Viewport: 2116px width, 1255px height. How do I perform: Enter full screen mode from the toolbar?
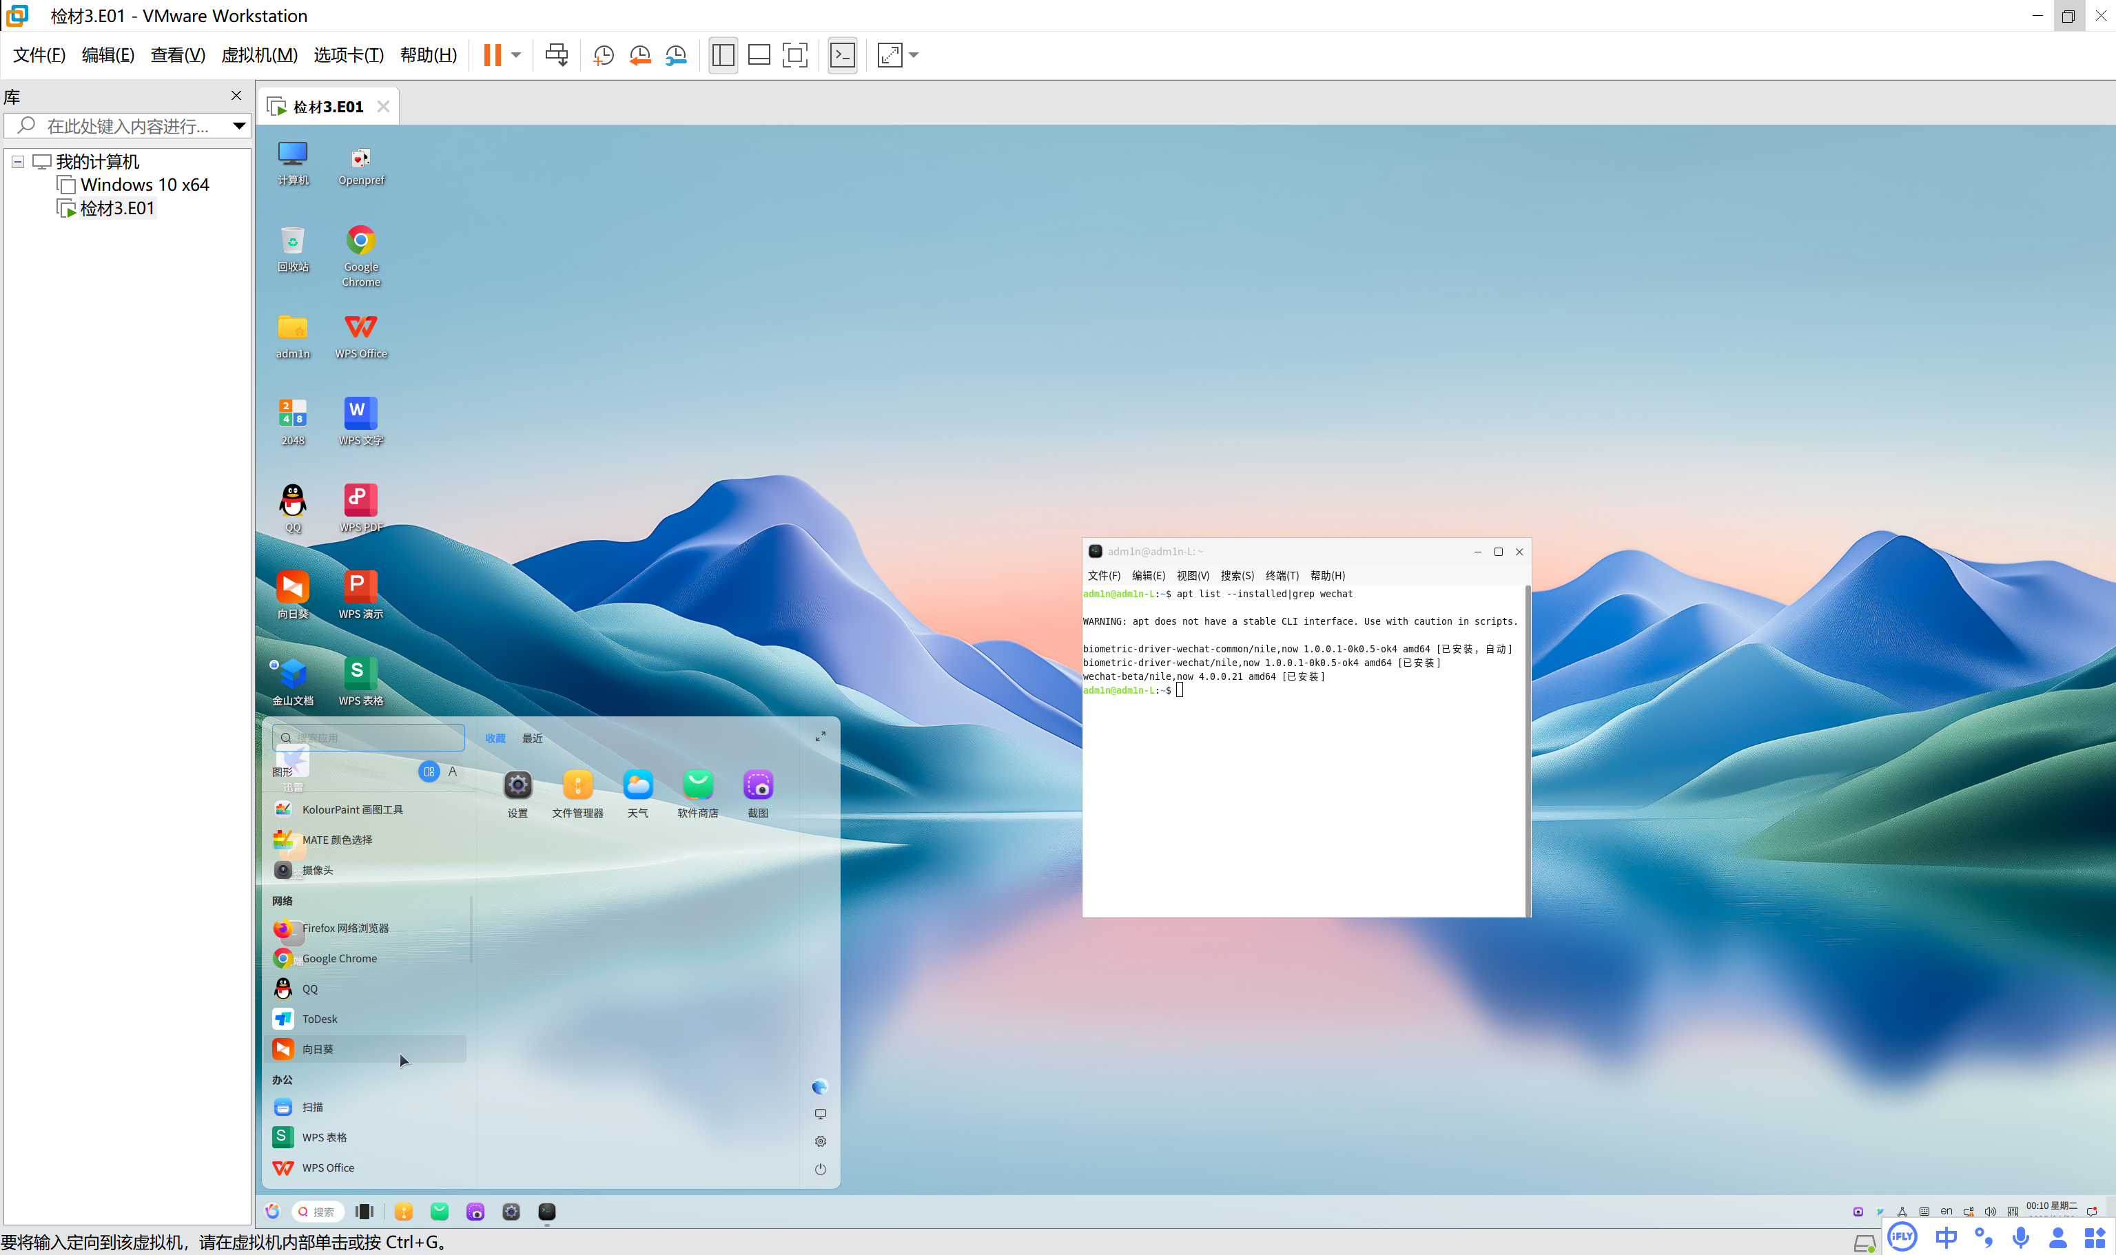click(795, 55)
